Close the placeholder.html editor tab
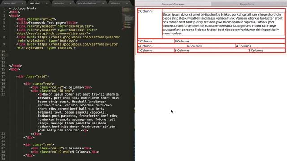This screenshot has width=287, height=161. tap(103, 3)
